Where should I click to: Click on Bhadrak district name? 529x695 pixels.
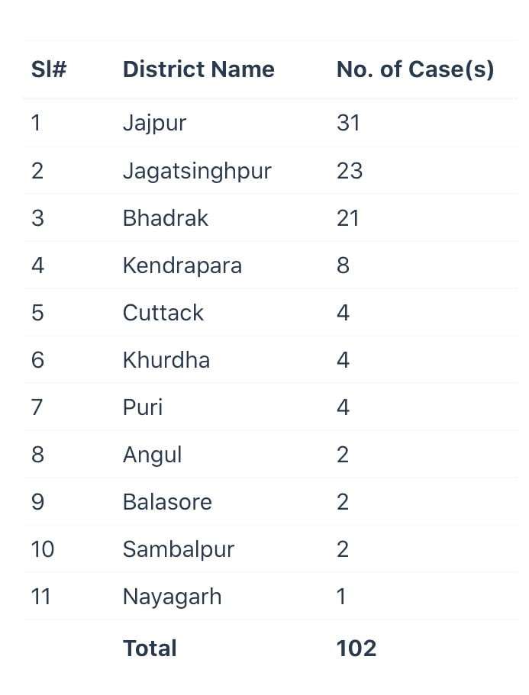pos(166,218)
